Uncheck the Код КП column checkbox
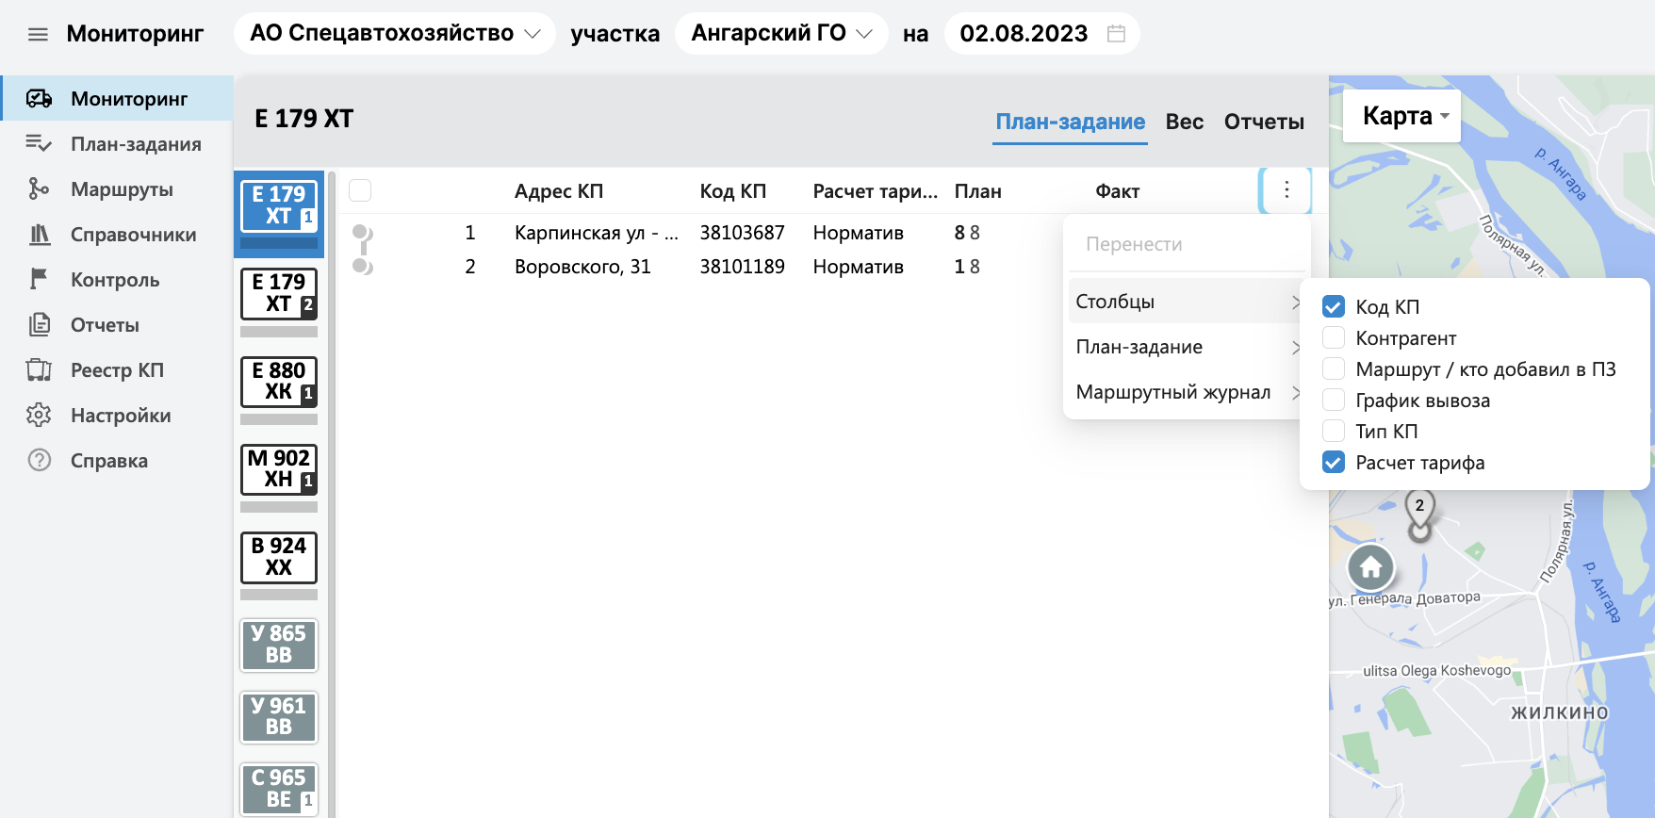Viewport: 1655px width, 818px height. pos(1333,306)
